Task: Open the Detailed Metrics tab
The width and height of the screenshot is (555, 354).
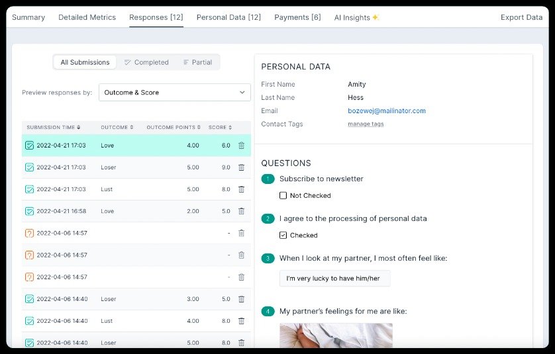Action: [87, 17]
